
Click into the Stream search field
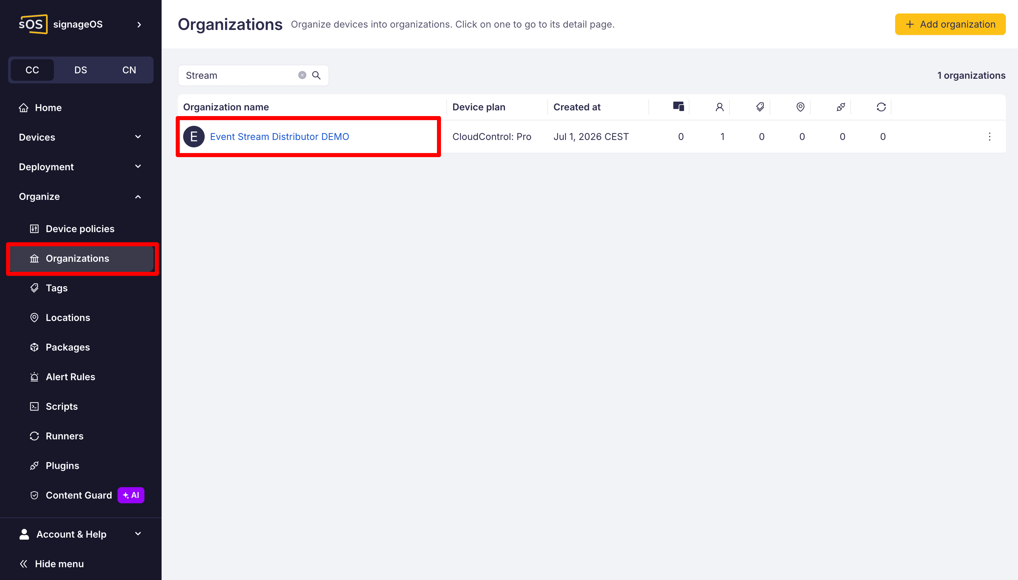tap(239, 75)
